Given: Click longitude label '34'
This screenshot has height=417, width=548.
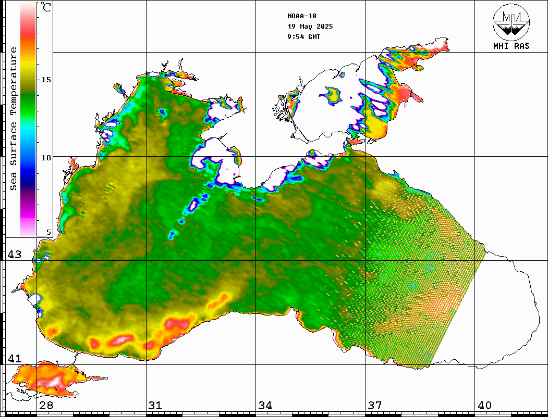Looking at the screenshot, I should coord(265,406).
